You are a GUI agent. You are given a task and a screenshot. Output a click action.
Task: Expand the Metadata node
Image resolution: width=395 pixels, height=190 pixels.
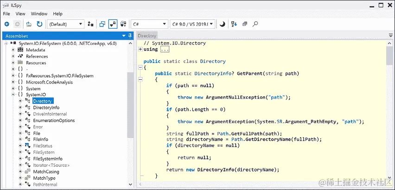coord(13,50)
